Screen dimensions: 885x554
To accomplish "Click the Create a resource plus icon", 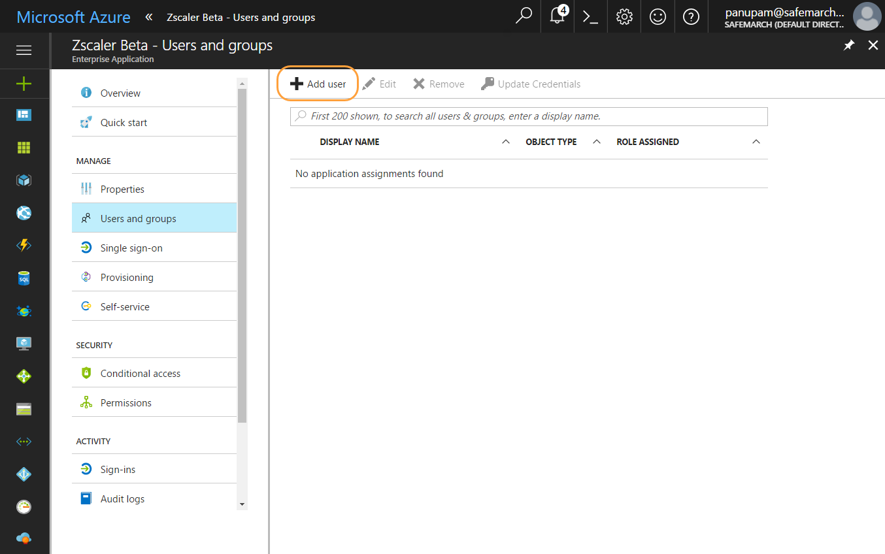I will point(24,84).
